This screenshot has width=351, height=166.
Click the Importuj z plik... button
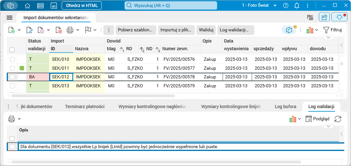click(x=176, y=30)
